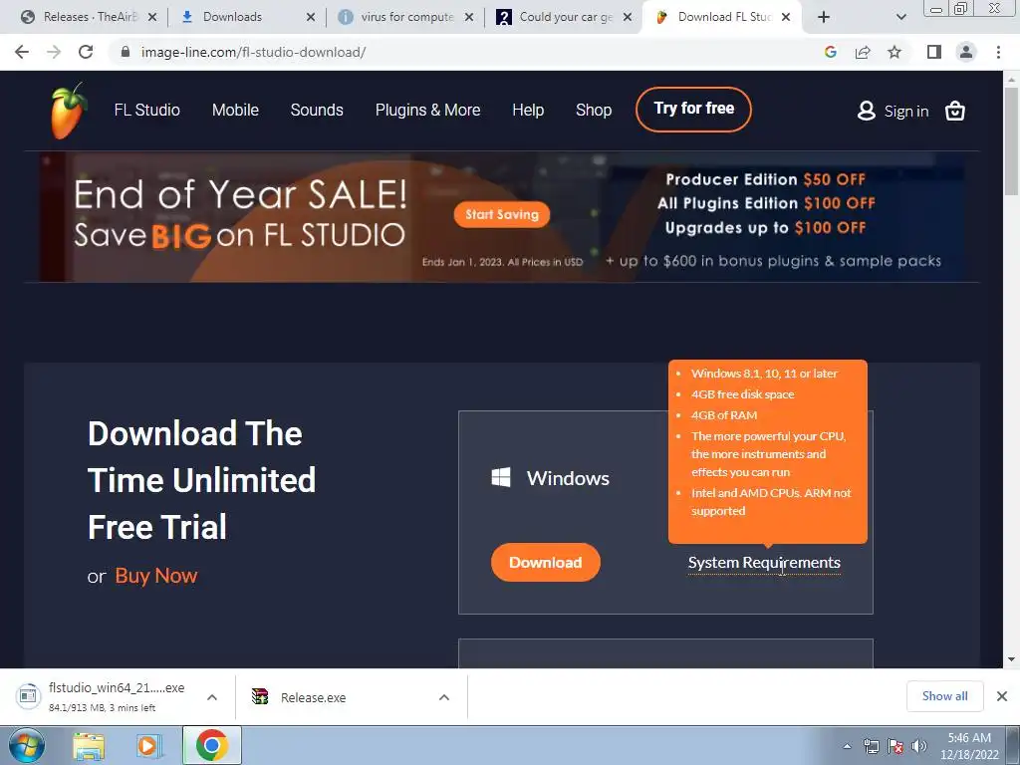The image size is (1020, 765).
Task: Click the Buy Now link
Action: [156, 576]
